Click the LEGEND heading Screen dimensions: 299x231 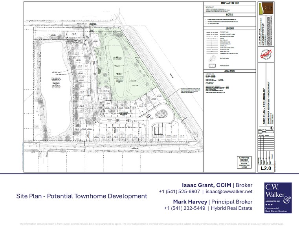tap(229, 28)
